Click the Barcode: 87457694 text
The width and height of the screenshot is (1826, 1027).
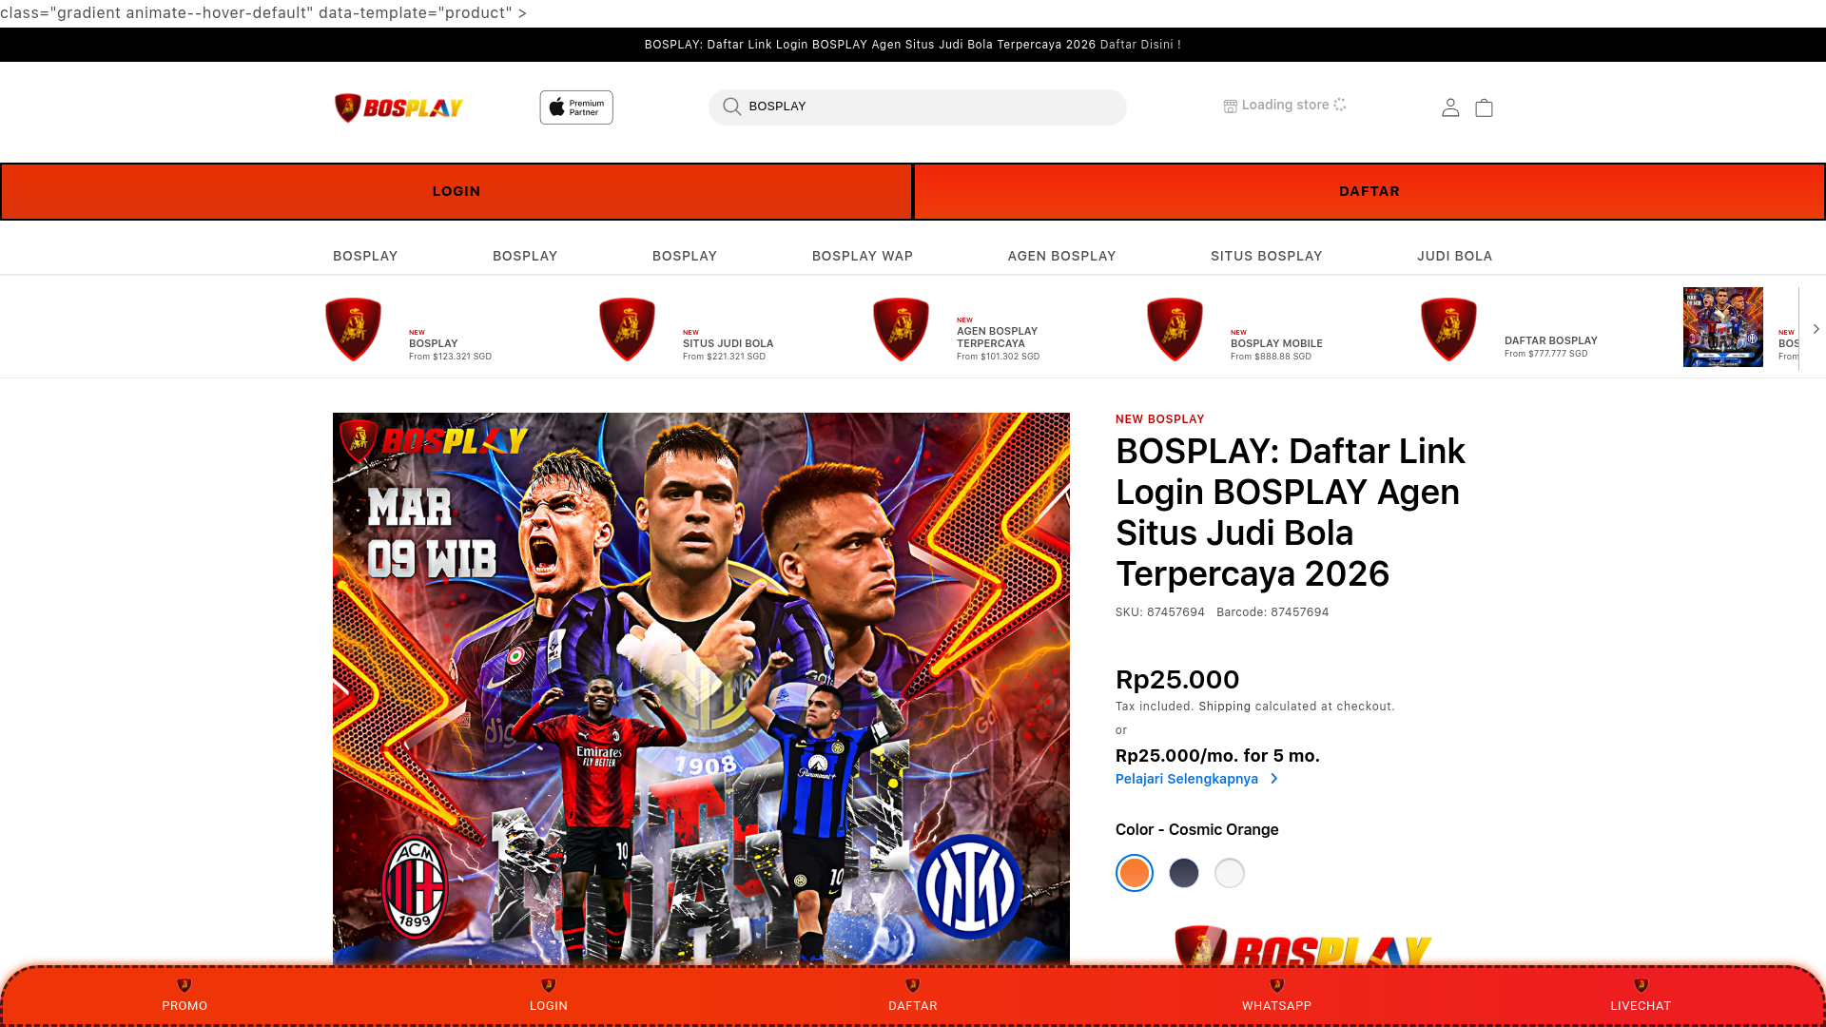[1272, 612]
